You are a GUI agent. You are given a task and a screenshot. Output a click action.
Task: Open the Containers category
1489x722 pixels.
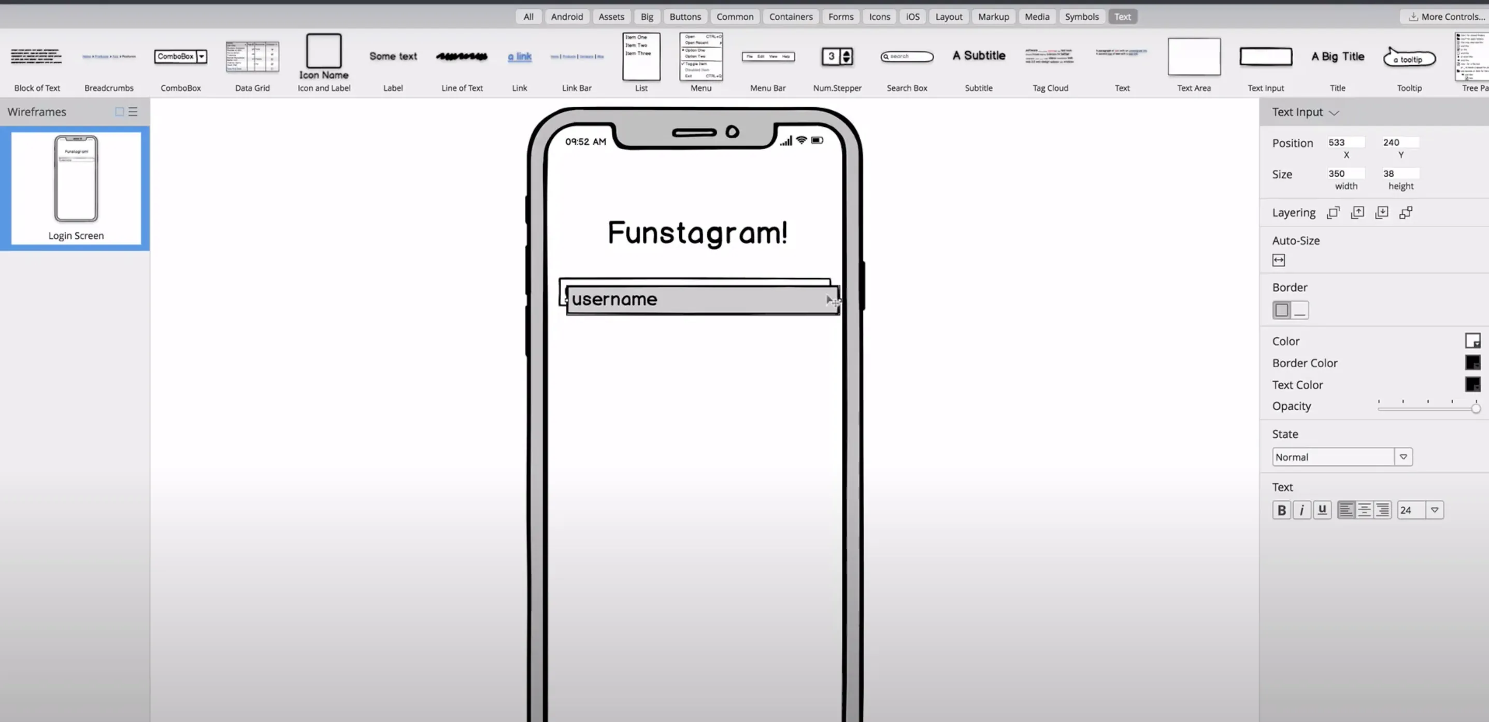[x=790, y=17]
